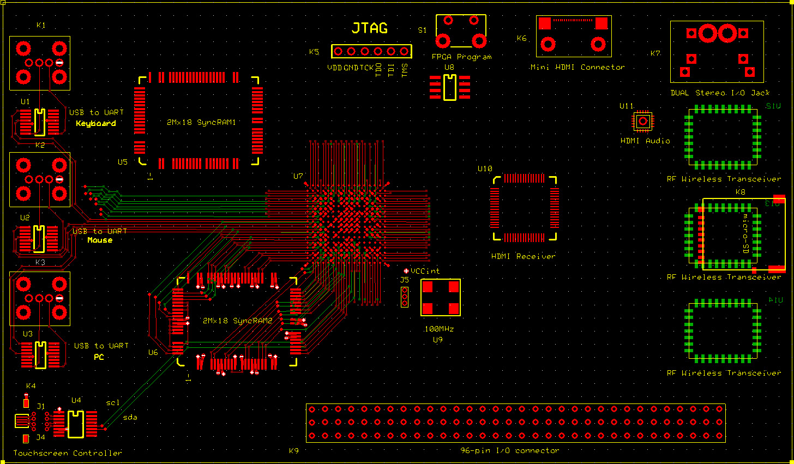Select the Mouse USB to UART chip U2
Image resolution: width=794 pixels, height=464 pixels.
click(38, 239)
